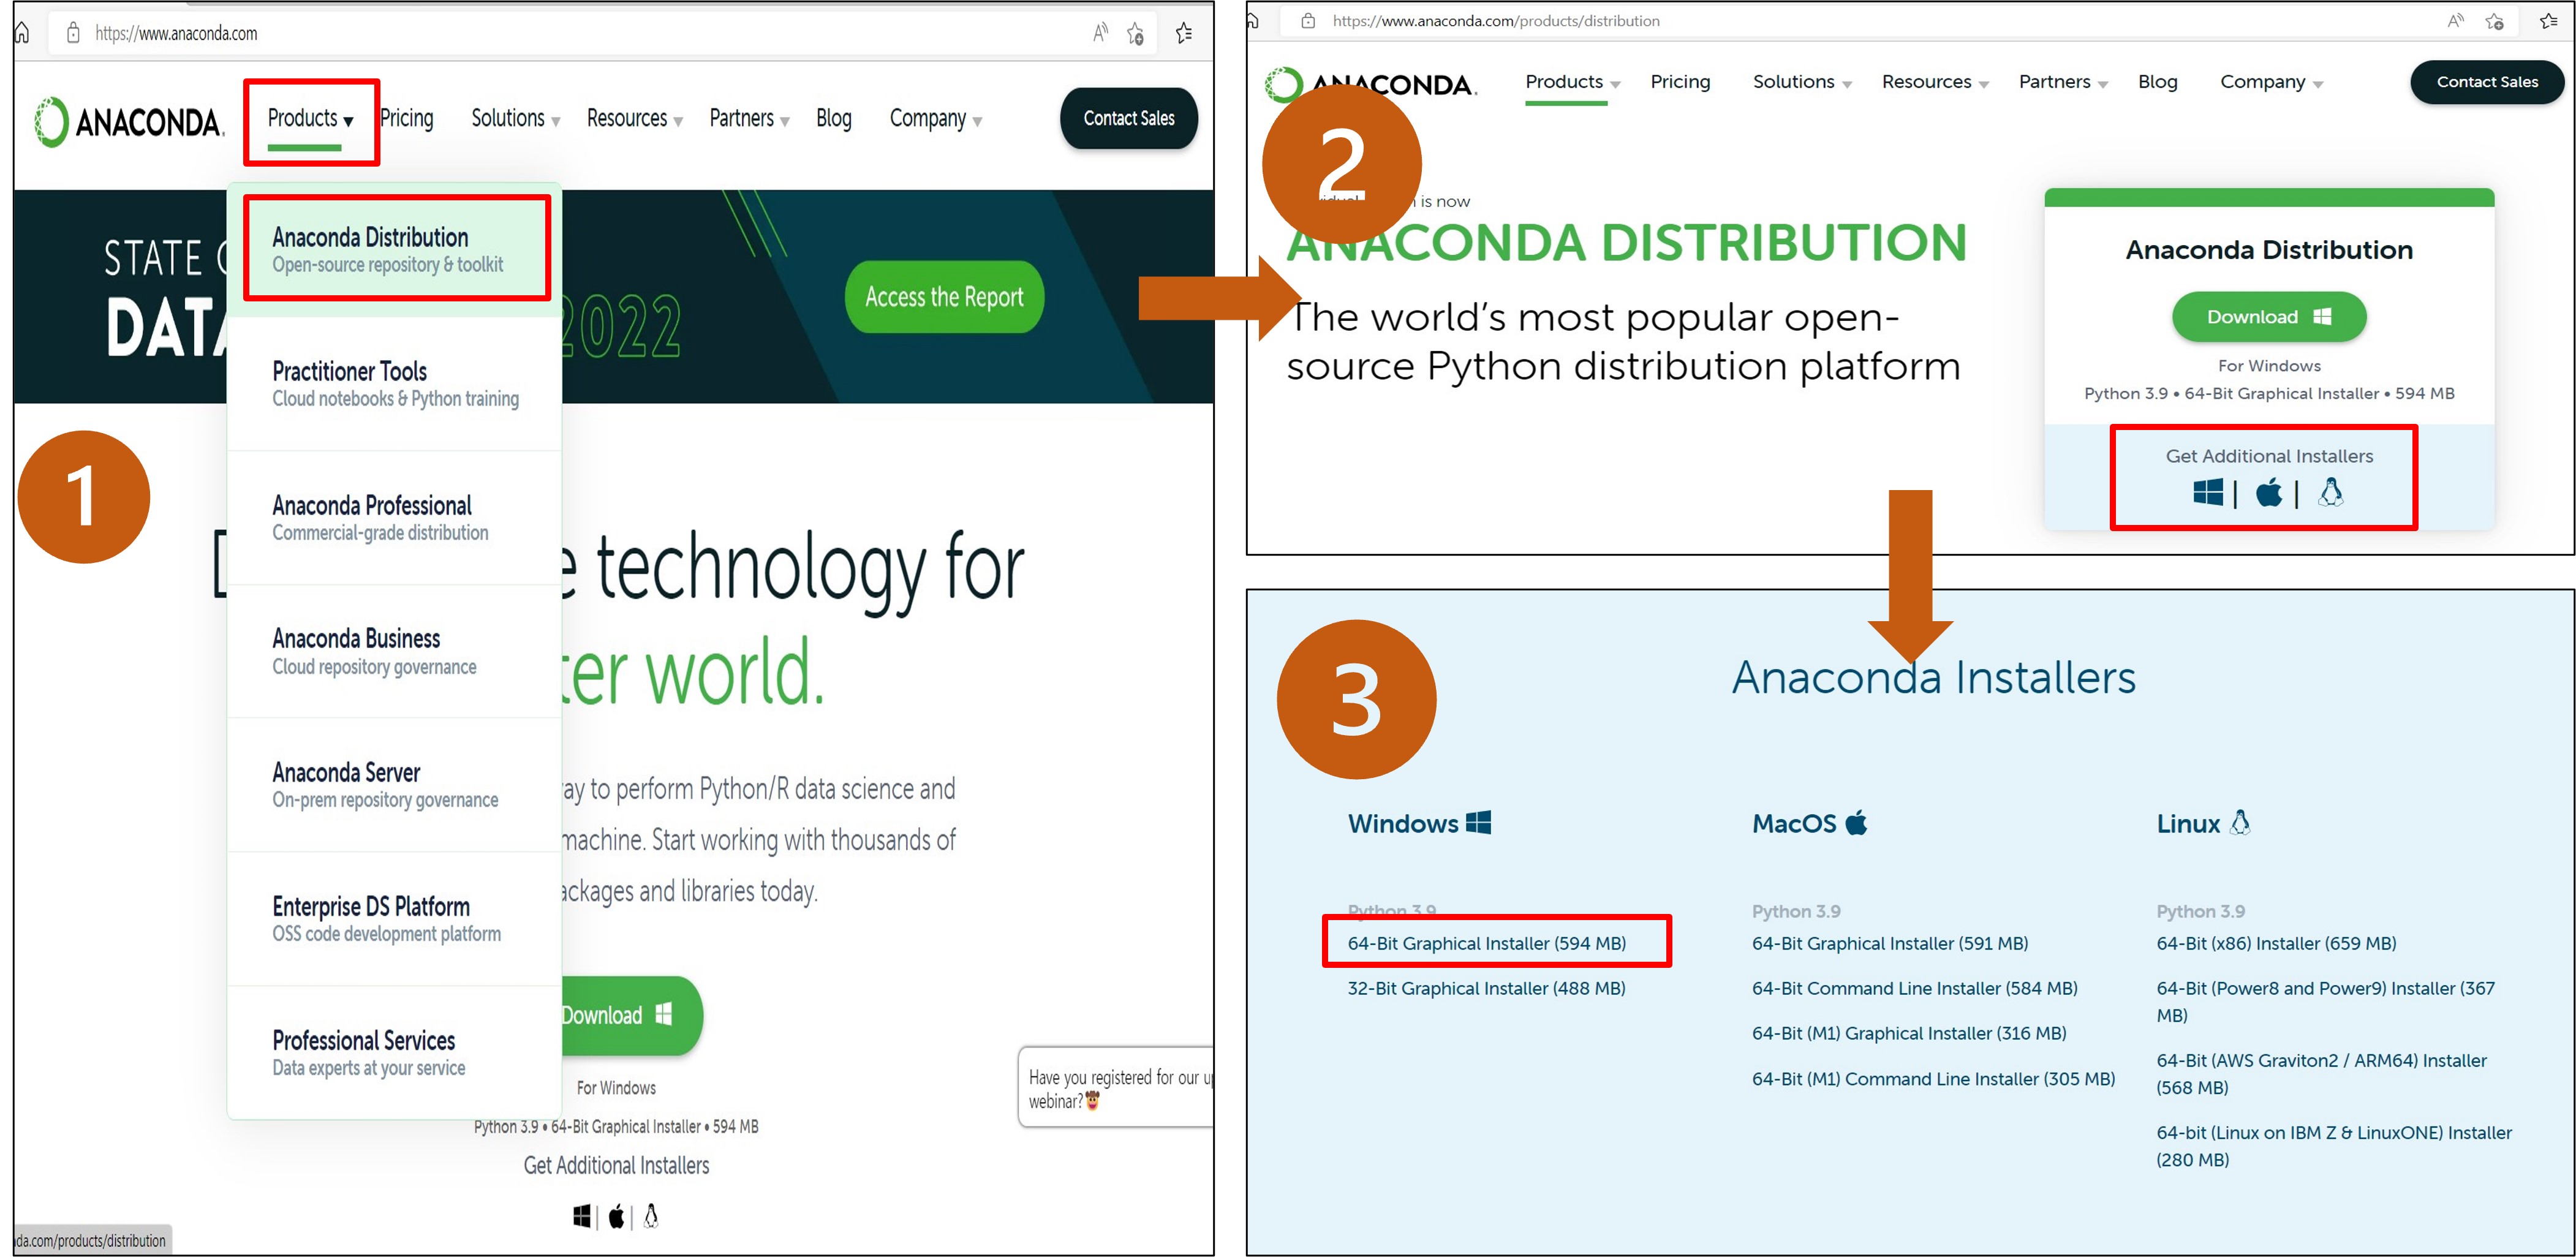
Task: Click add-to-favorites star in left browser address bar
Action: click(1136, 34)
